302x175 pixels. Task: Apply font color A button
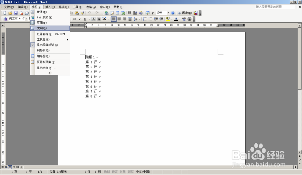(176, 19)
